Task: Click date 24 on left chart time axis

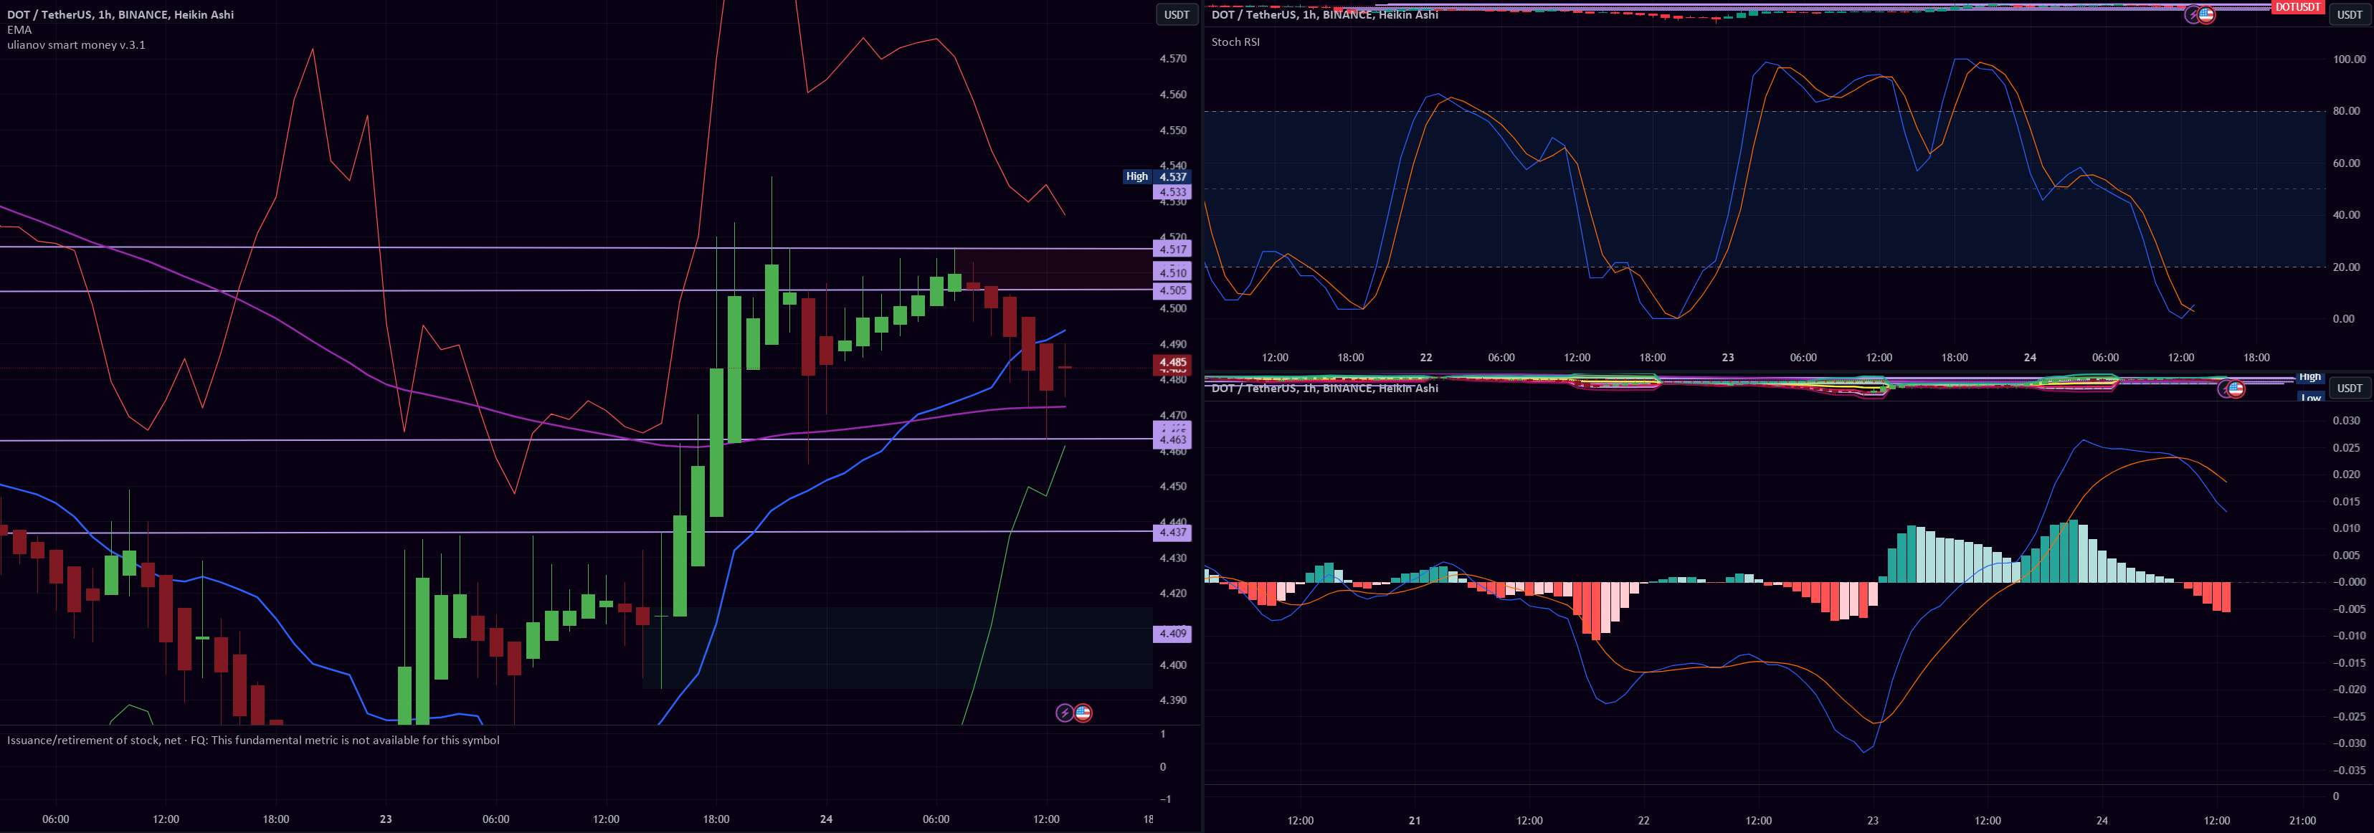Action: point(826,819)
